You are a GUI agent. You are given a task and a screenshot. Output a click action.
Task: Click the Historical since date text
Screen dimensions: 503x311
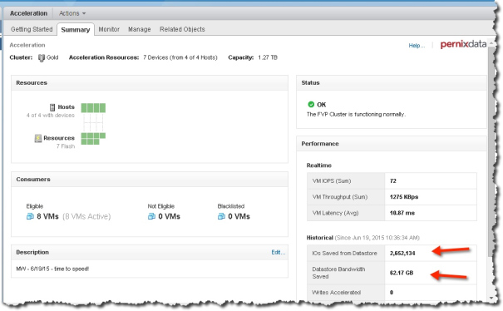pyautogui.click(x=377, y=238)
